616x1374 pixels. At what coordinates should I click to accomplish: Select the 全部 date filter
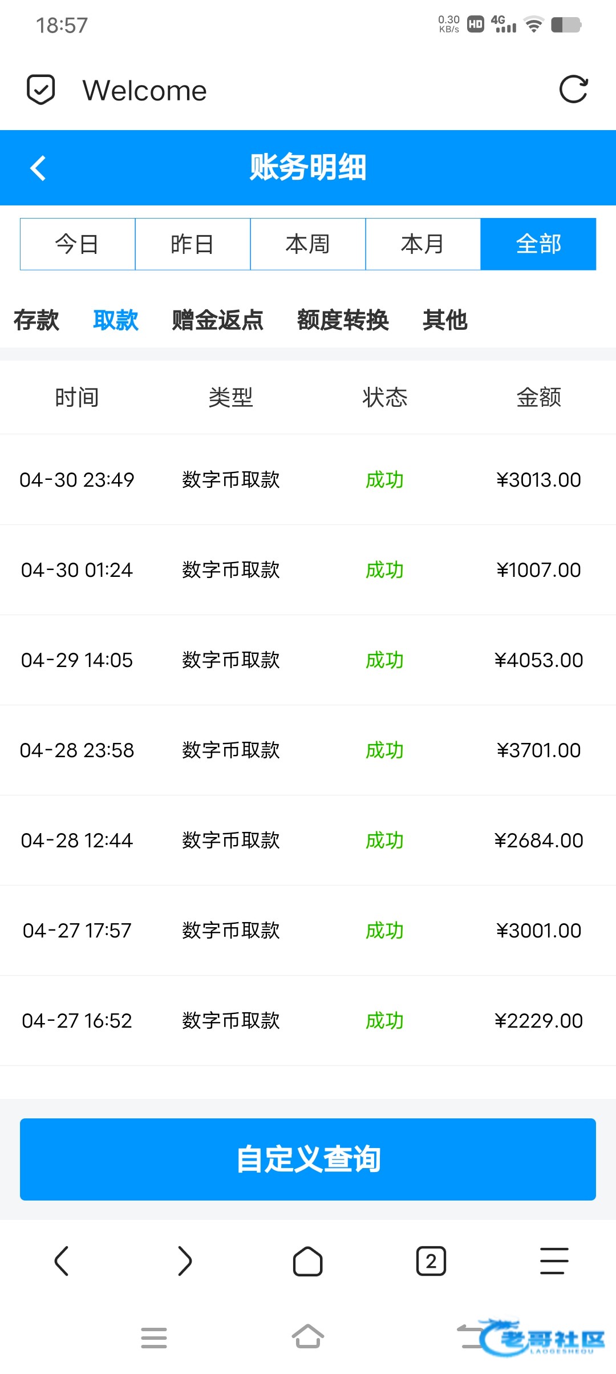point(538,244)
